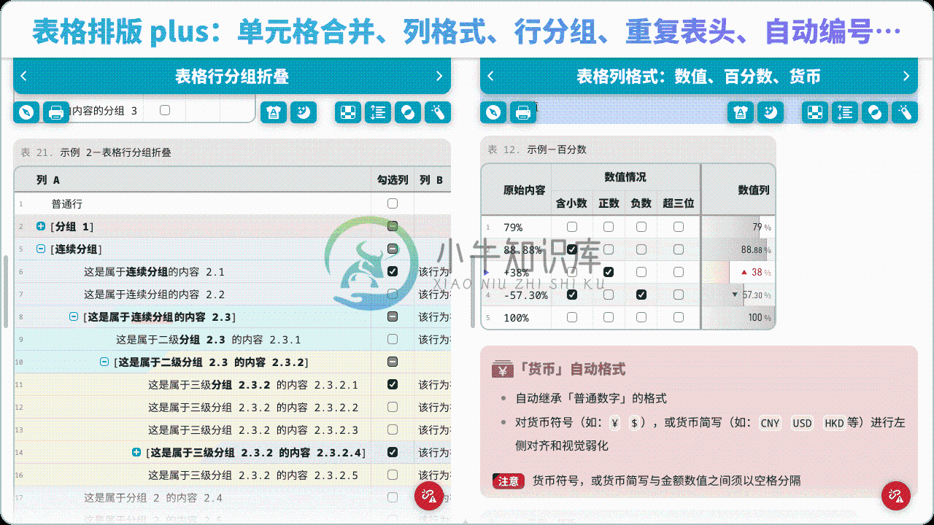Click red warning icon below the grouping table
This screenshot has height=525, width=934.
[x=429, y=496]
